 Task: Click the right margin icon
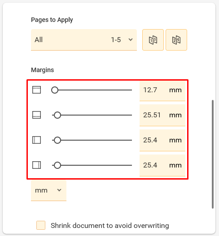(36, 165)
